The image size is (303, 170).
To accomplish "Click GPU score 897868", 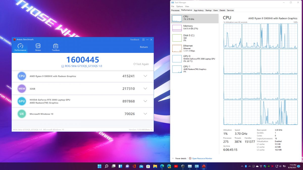I will pyautogui.click(x=129, y=101).
